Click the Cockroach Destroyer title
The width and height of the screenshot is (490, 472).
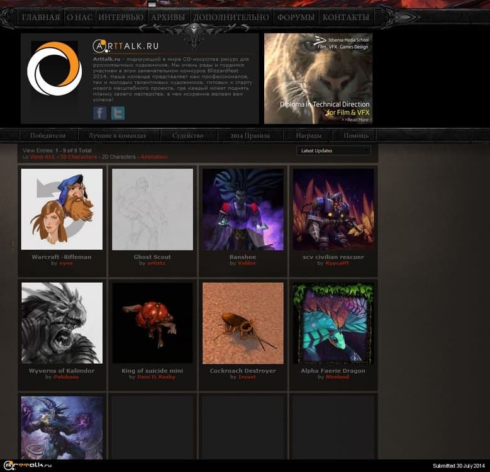click(x=243, y=371)
